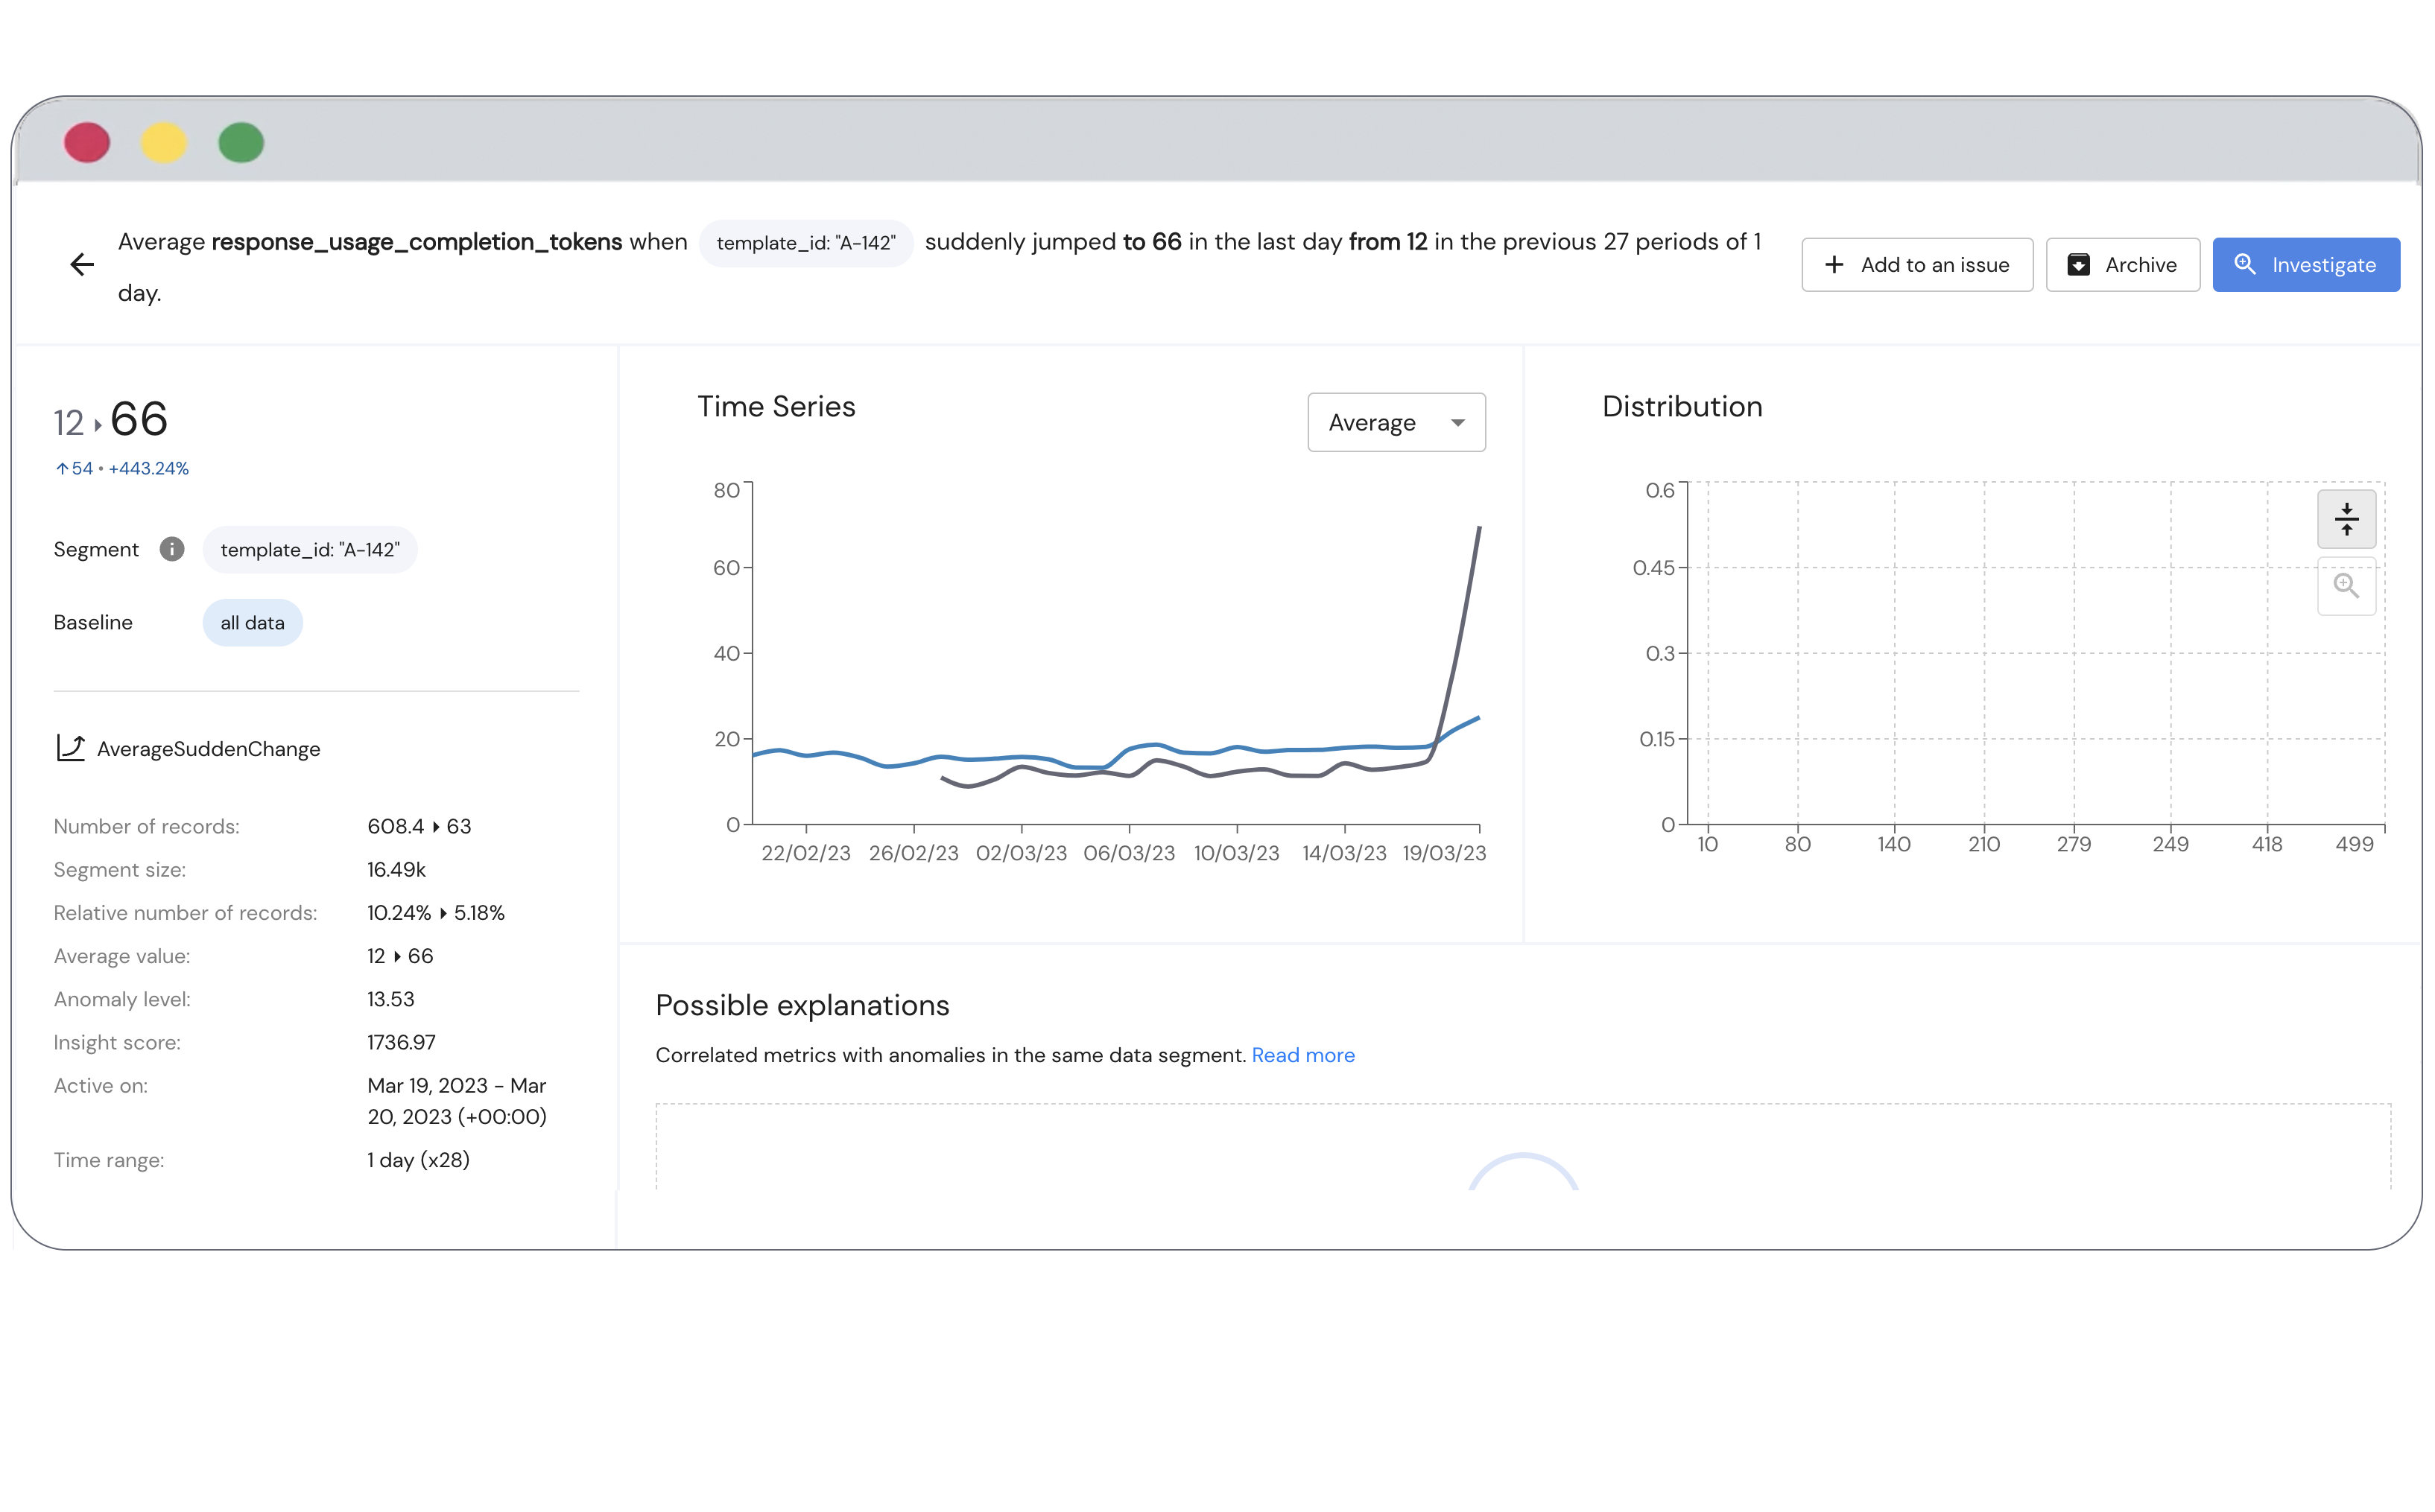Select the template_id A-142 segment tag

tap(310, 549)
